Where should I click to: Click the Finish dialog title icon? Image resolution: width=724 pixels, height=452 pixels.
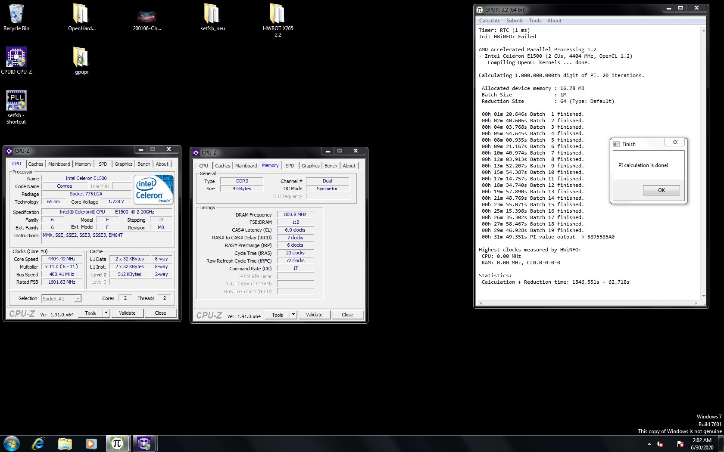pyautogui.click(x=617, y=144)
